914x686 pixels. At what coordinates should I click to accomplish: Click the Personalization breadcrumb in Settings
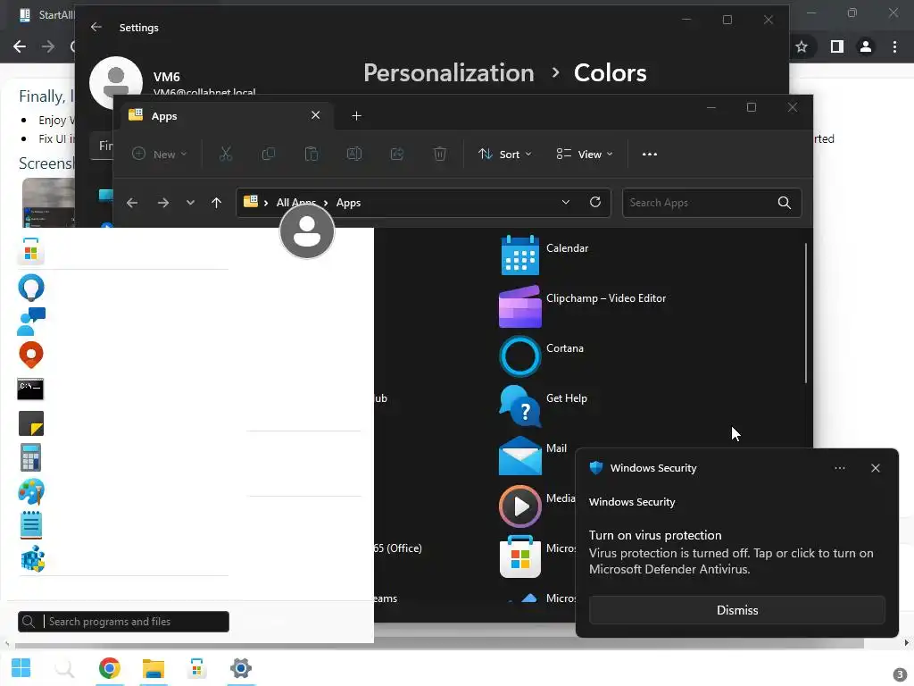tap(449, 73)
